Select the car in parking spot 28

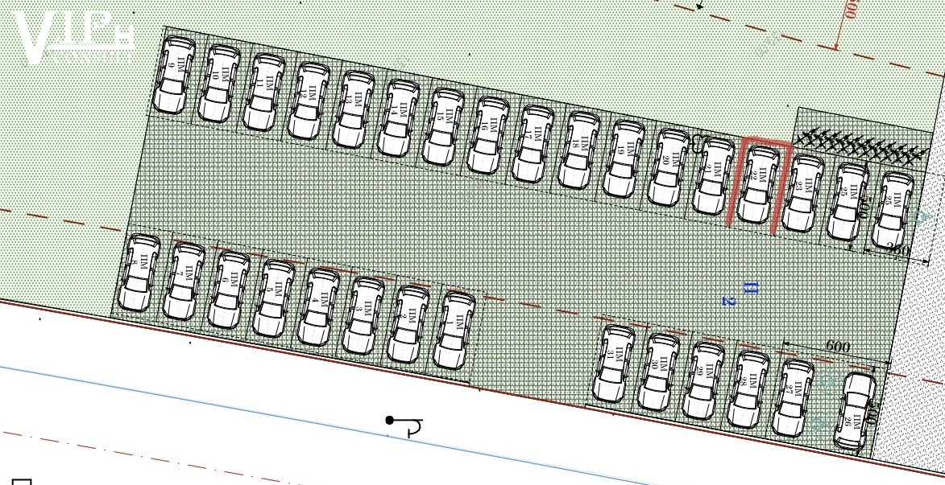click(x=748, y=389)
